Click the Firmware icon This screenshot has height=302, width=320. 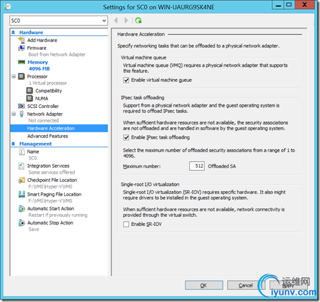pos(21,48)
